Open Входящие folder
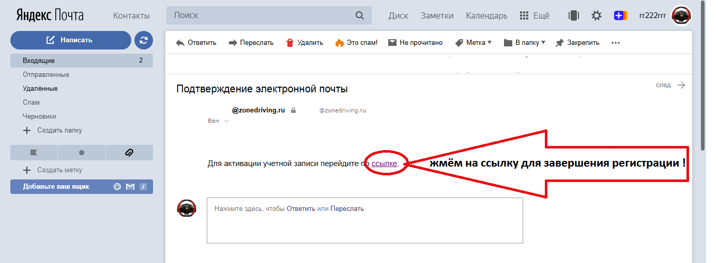 tap(82, 61)
